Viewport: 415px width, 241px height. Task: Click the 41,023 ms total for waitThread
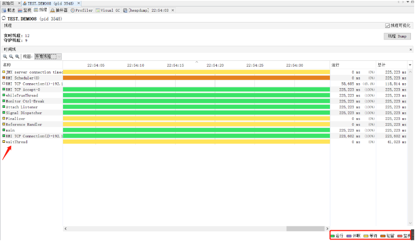pyautogui.click(x=397, y=142)
